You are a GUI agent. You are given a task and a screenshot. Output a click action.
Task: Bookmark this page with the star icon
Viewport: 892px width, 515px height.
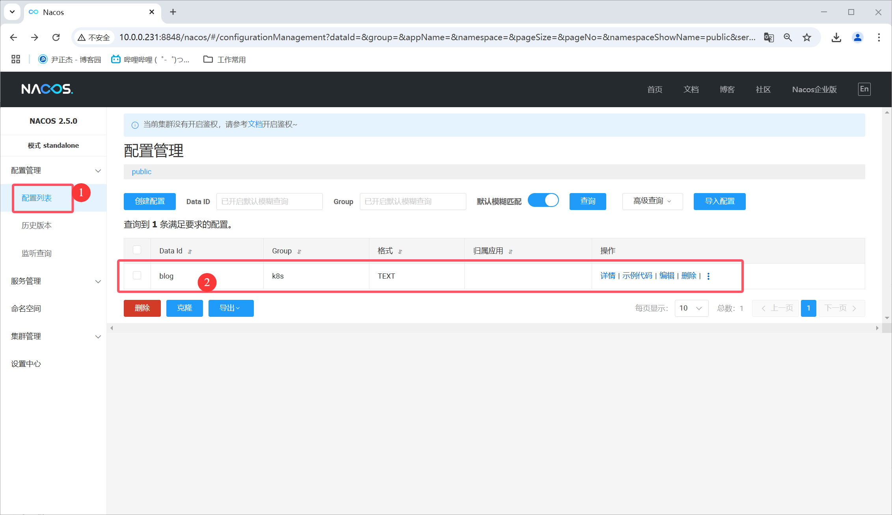807,37
